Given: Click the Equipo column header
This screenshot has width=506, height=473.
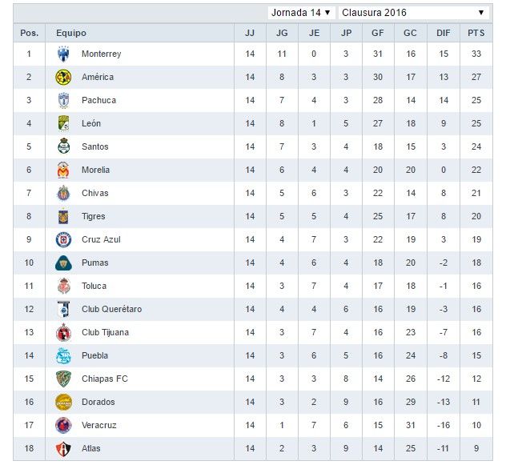Looking at the screenshot, I should tap(71, 34).
